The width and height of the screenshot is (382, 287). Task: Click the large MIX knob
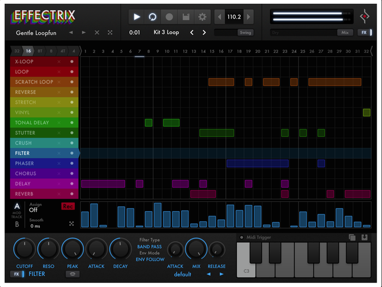click(196, 249)
